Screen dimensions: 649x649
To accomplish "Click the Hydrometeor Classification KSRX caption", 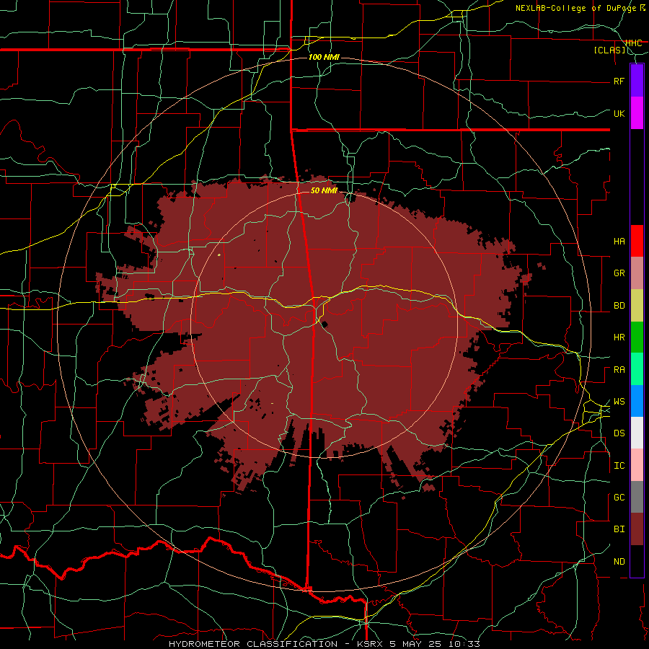I will click(324, 644).
